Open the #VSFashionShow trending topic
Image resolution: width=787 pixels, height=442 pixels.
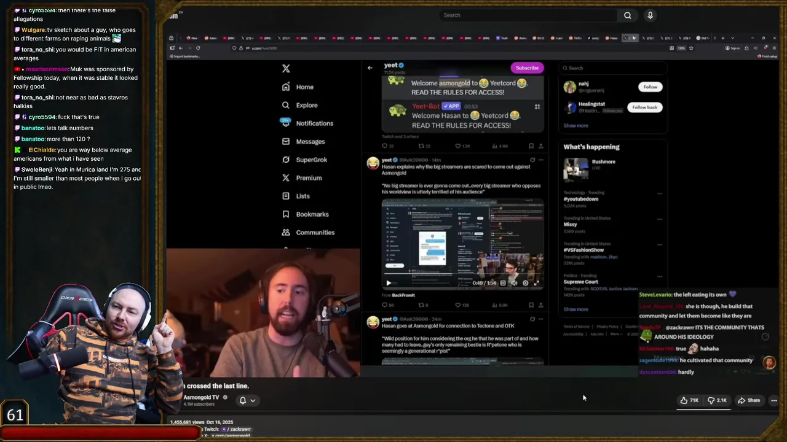tap(583, 250)
